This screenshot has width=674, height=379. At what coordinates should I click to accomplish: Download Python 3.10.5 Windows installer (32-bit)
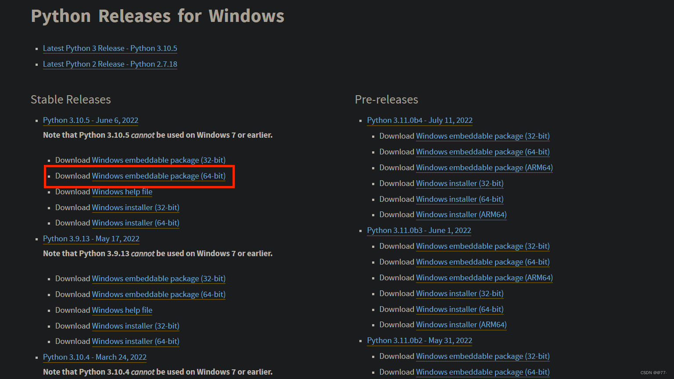(x=136, y=207)
